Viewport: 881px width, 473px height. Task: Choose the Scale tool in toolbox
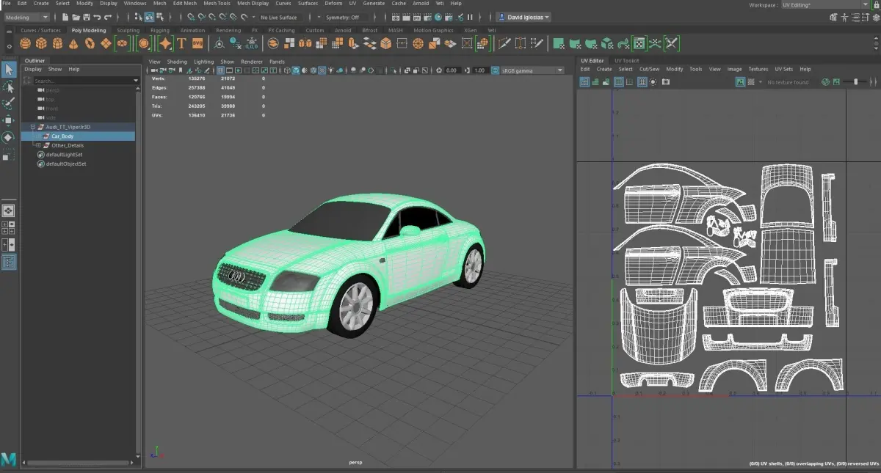point(8,155)
